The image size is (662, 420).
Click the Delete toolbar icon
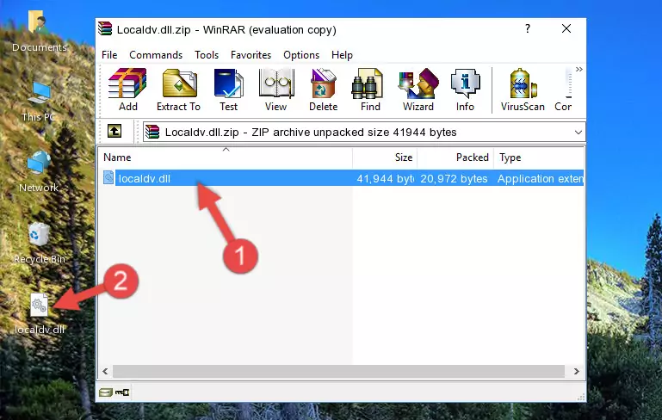324,90
